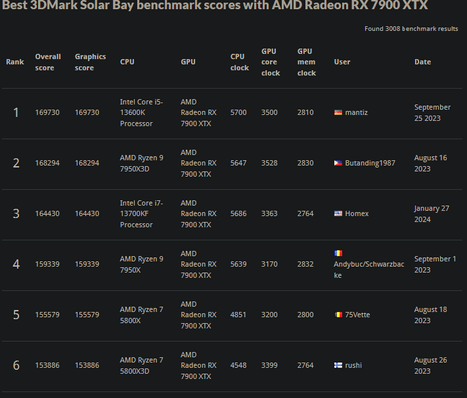This screenshot has width=467, height=398.
Task: Select the Overall score column header
Action: pos(48,62)
